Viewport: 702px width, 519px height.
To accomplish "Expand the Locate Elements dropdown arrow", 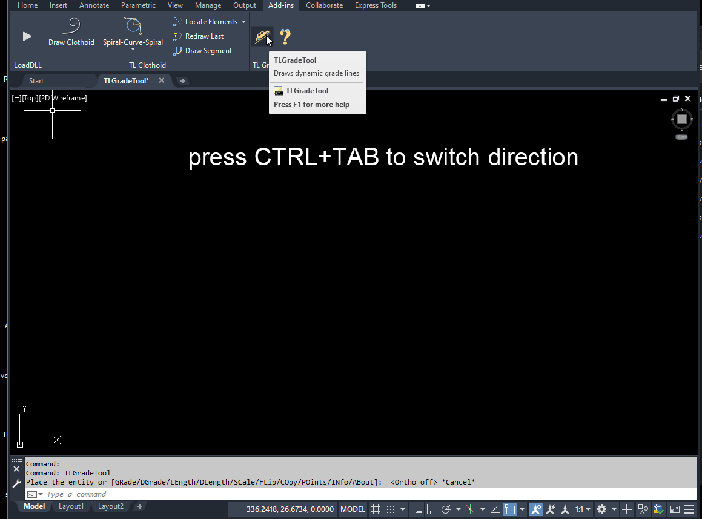I will pos(243,22).
